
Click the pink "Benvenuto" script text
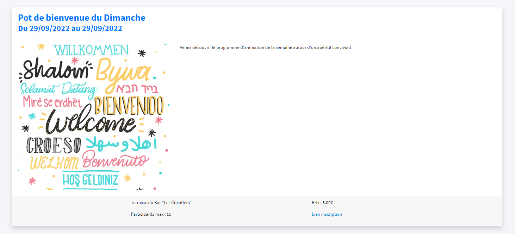(116, 159)
